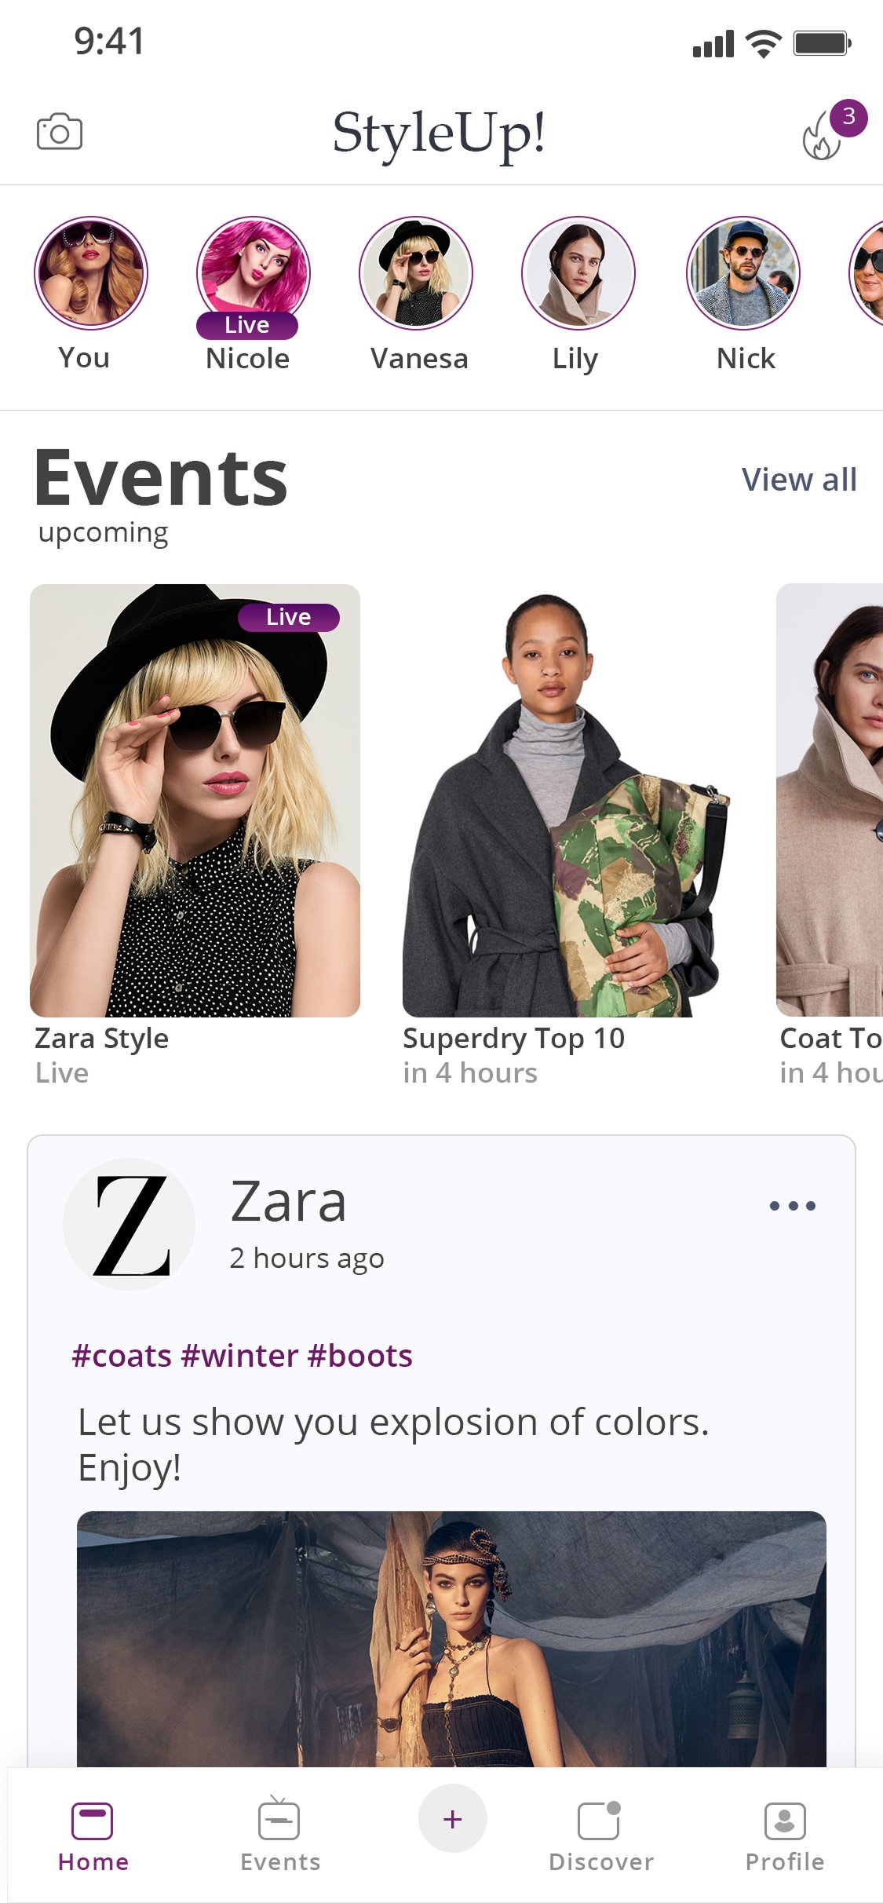Click View all events link

[799, 480]
